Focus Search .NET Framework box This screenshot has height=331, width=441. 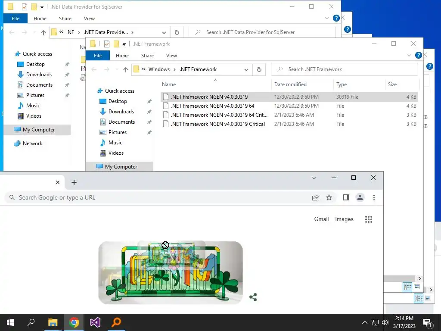click(345, 69)
